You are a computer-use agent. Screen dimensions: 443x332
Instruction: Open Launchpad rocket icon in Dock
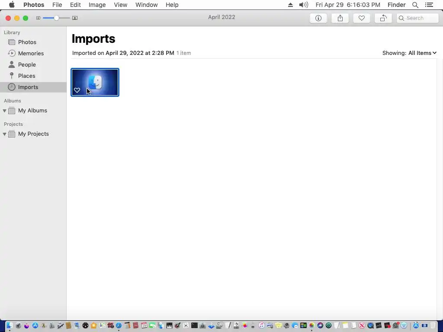[18, 326]
